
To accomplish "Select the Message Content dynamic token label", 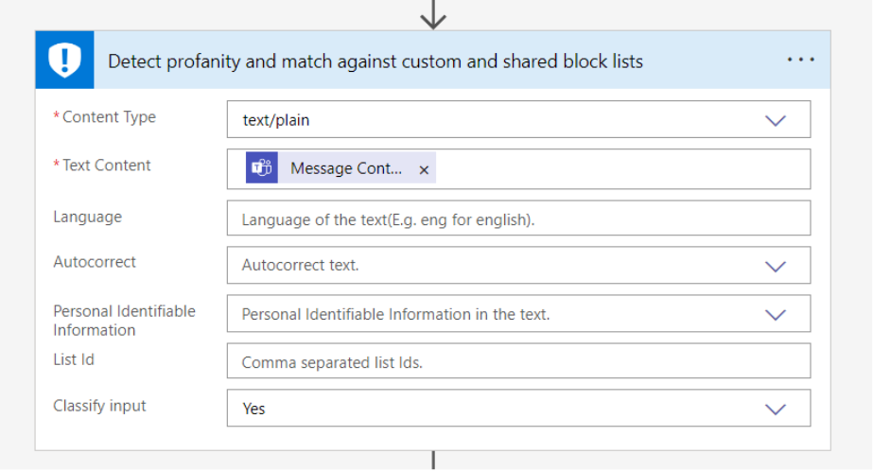I will tap(345, 168).
